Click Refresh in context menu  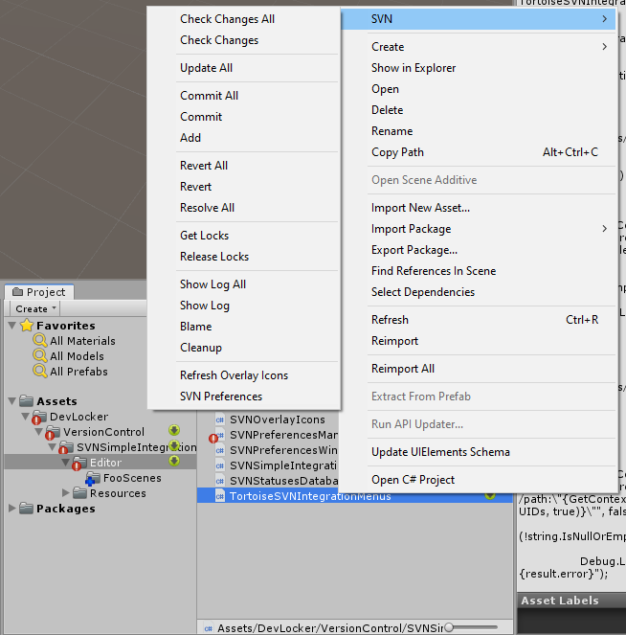[x=390, y=320]
